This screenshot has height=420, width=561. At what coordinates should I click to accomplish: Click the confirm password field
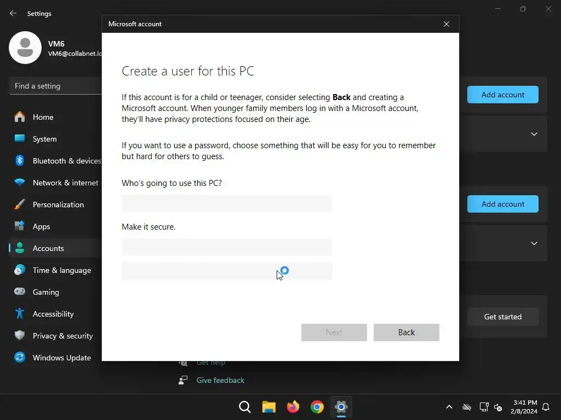[x=227, y=271]
